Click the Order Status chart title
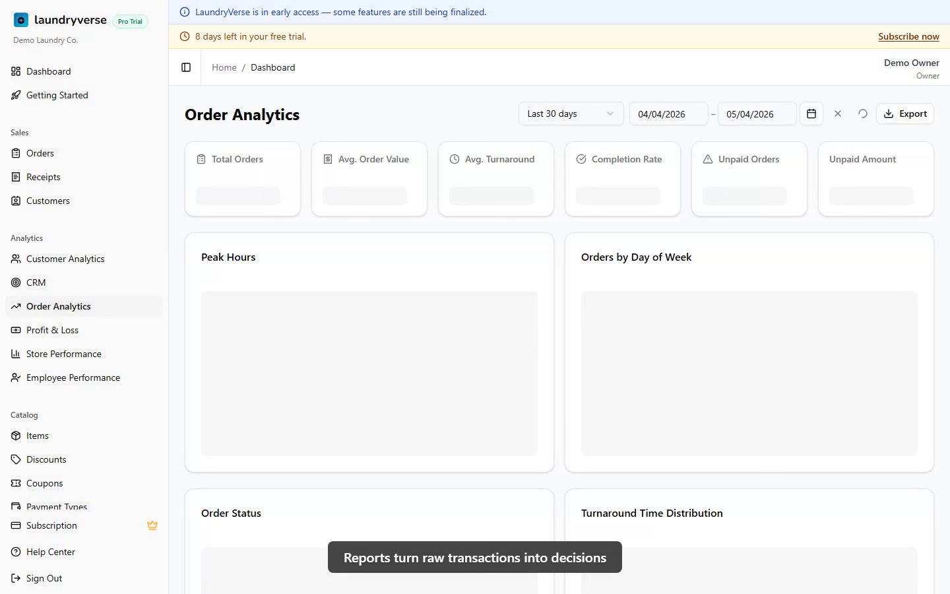The width and height of the screenshot is (950, 594). (231, 513)
